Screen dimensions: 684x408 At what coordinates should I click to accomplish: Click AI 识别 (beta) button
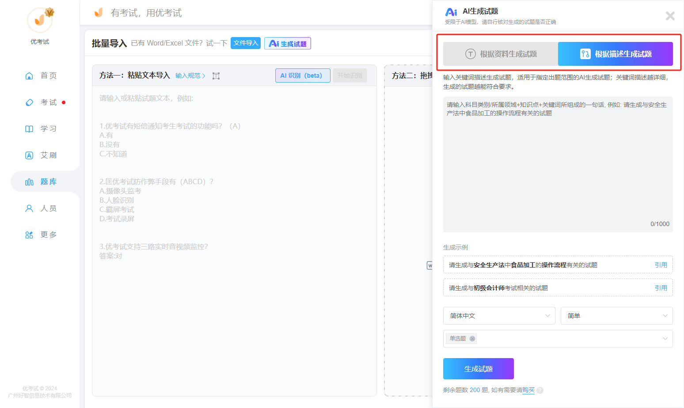click(303, 76)
